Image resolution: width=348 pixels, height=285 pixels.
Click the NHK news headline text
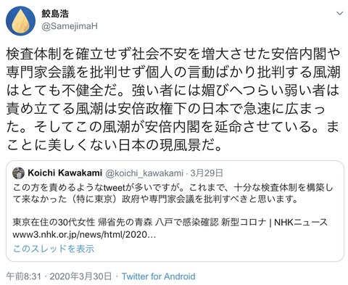point(170,222)
